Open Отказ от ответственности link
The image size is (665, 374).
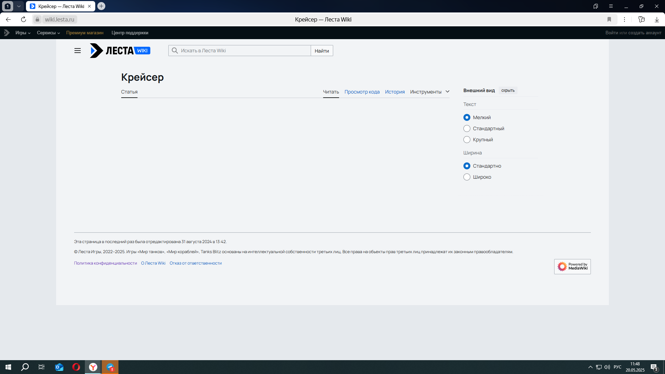tap(196, 263)
